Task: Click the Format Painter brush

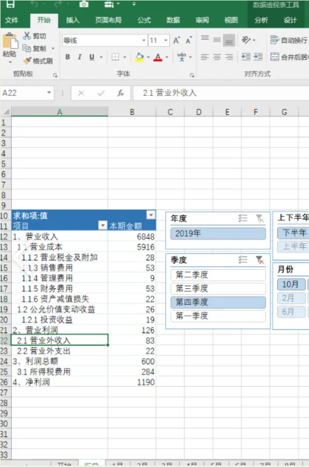Action: tap(27, 60)
